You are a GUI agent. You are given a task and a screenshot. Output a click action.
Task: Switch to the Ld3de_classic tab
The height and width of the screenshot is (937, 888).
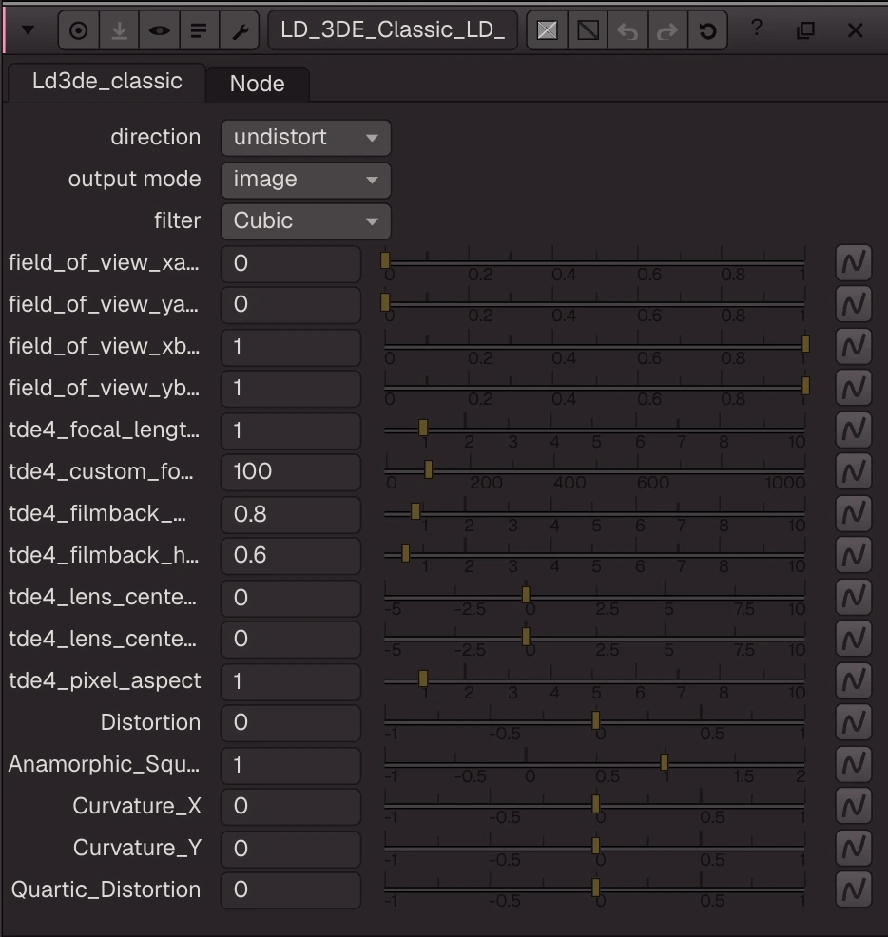pos(107,82)
